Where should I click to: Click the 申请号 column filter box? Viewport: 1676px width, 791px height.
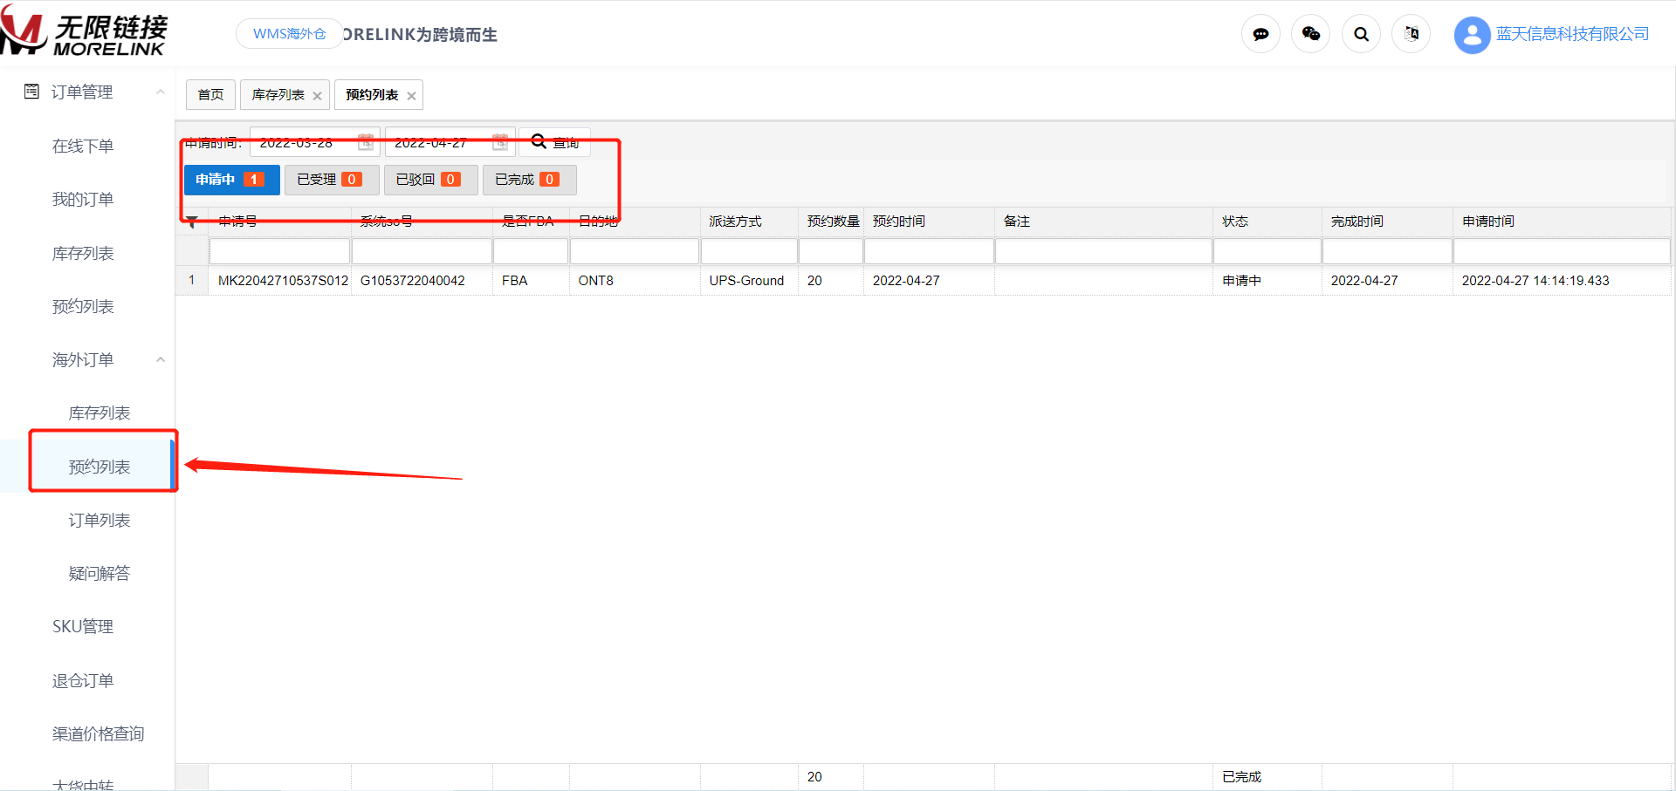[x=279, y=251]
